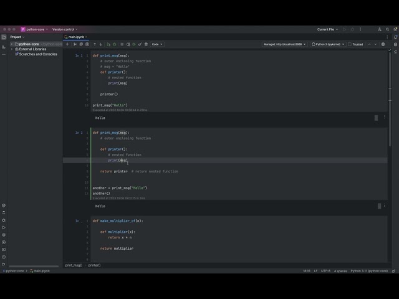The height and width of the screenshot is (299, 399).
Task: Copy cell using notebook toolbar icon
Action: (81, 44)
